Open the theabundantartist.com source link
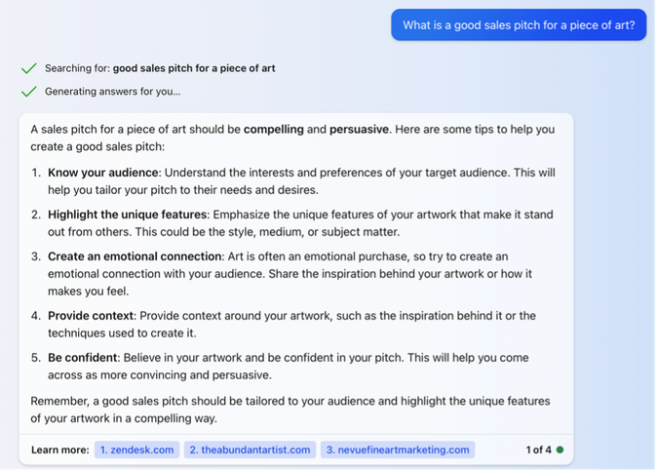 (x=250, y=450)
